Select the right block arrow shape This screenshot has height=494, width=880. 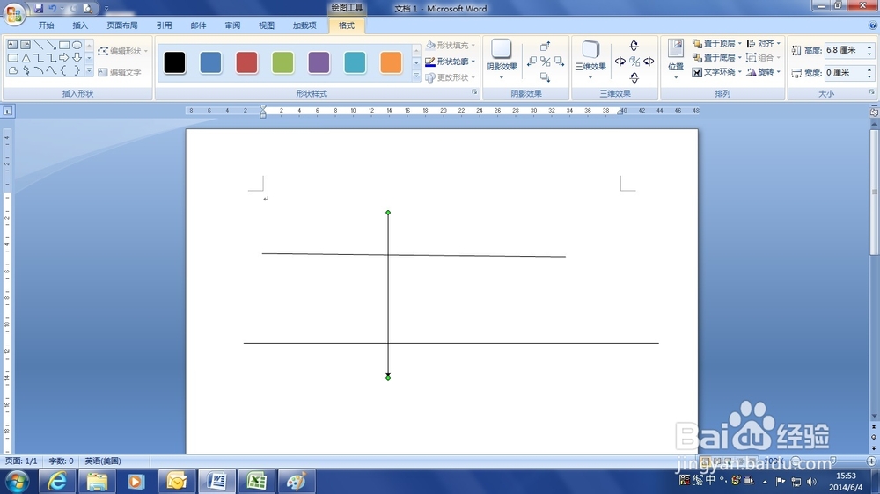coord(64,58)
